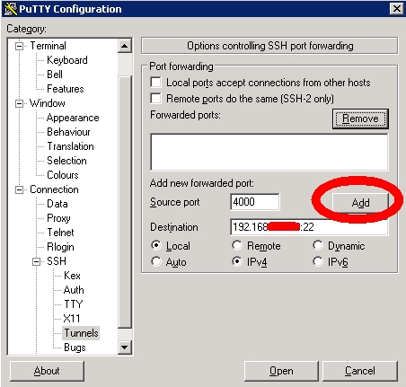Collapse the SSH tree branch
Screen dimensions: 406x387
point(37,261)
